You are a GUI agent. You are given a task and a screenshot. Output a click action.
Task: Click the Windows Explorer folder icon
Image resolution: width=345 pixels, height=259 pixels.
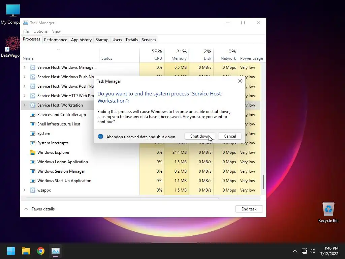coord(33,152)
